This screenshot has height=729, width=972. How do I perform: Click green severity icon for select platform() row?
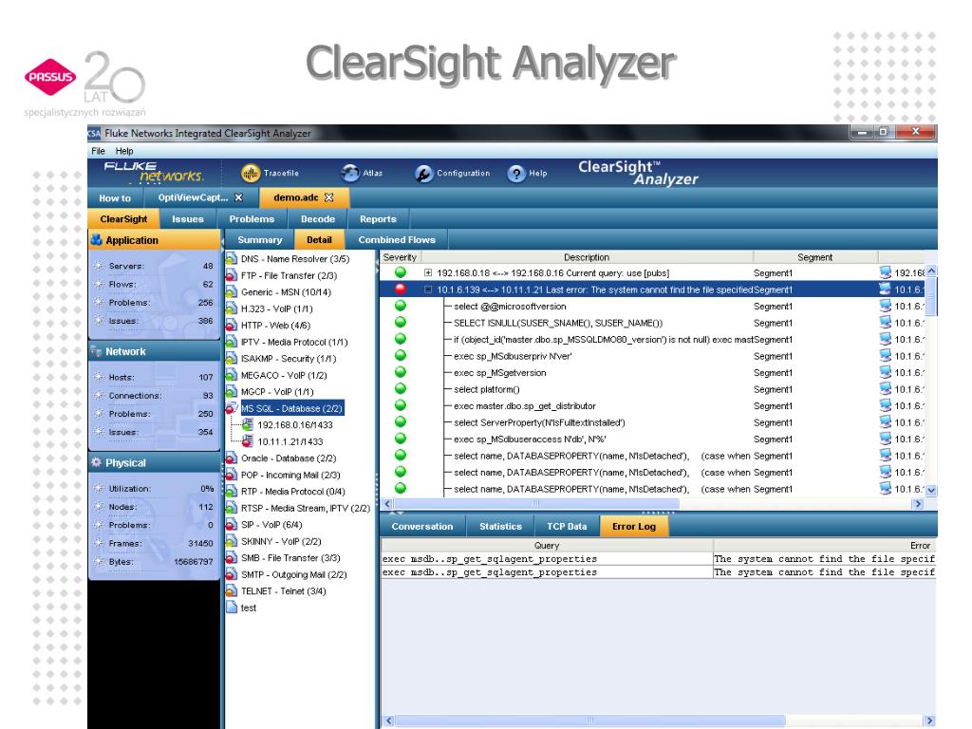click(x=401, y=388)
